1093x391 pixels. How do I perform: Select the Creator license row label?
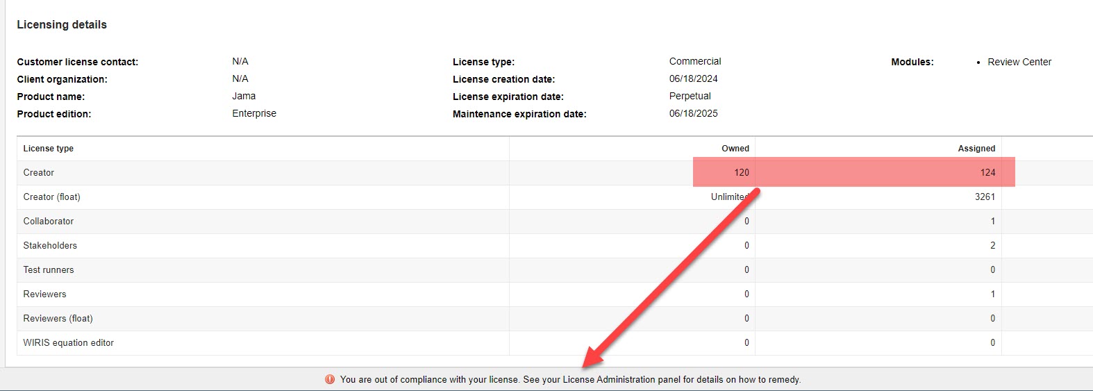pos(39,173)
